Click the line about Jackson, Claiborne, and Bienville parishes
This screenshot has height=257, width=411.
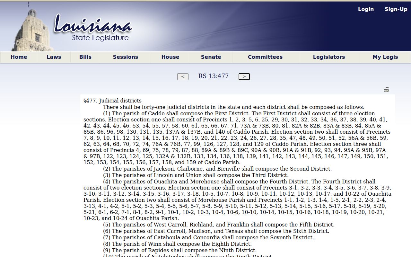(217, 169)
